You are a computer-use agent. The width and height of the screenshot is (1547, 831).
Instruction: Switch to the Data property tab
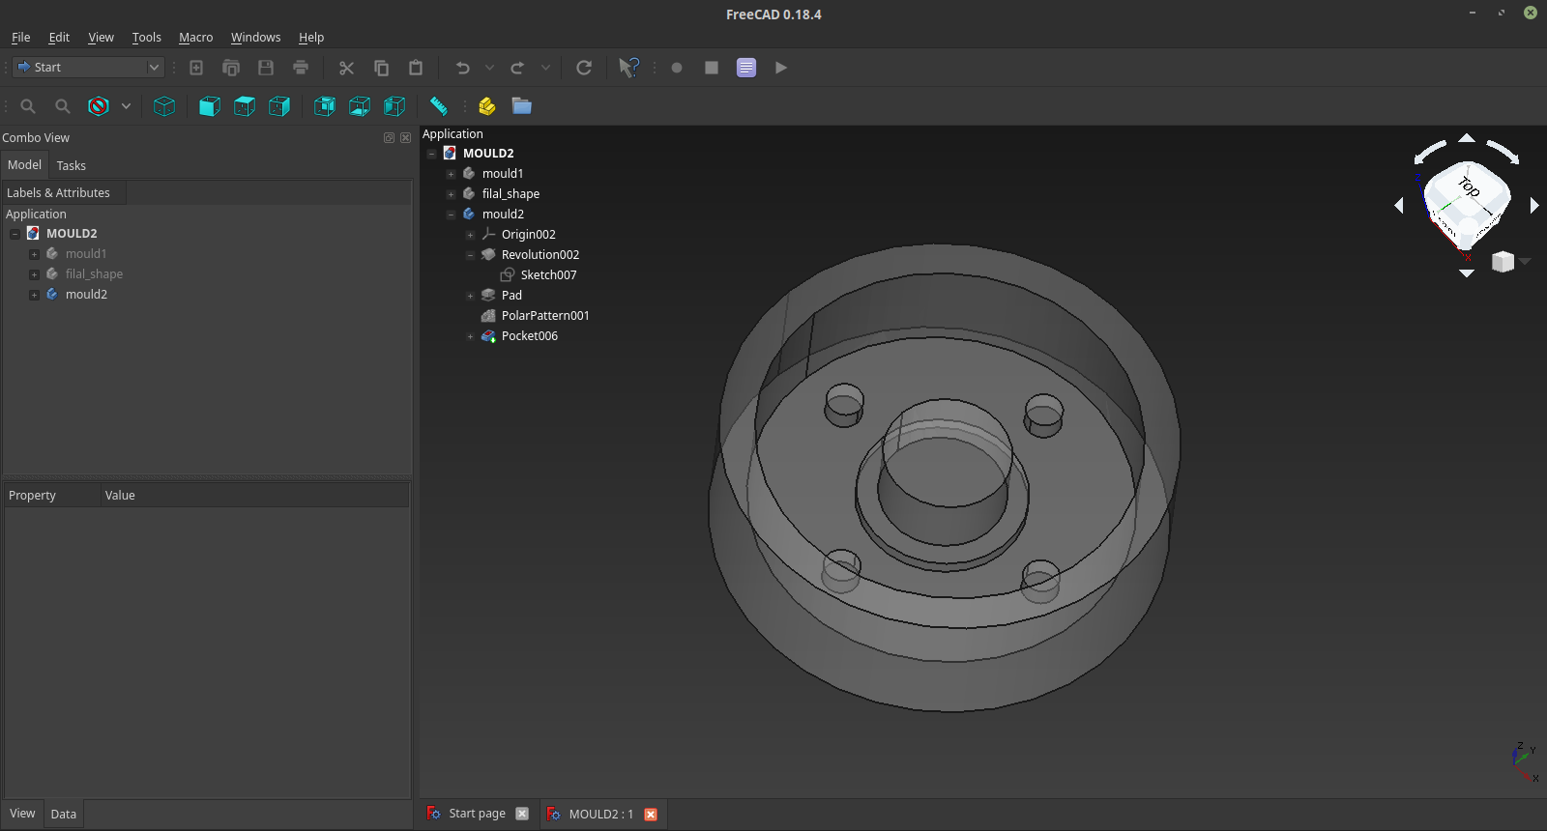point(63,814)
